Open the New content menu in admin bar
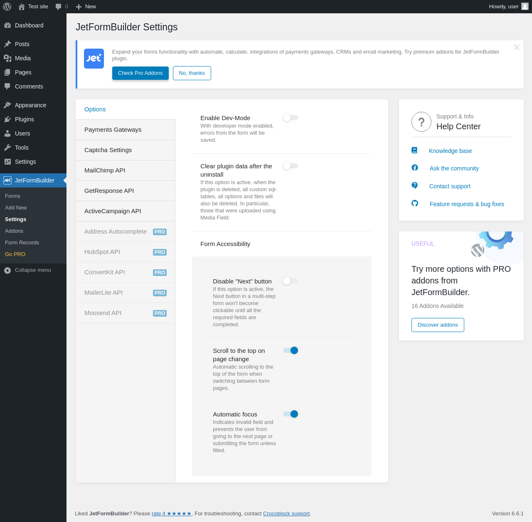 pos(86,7)
